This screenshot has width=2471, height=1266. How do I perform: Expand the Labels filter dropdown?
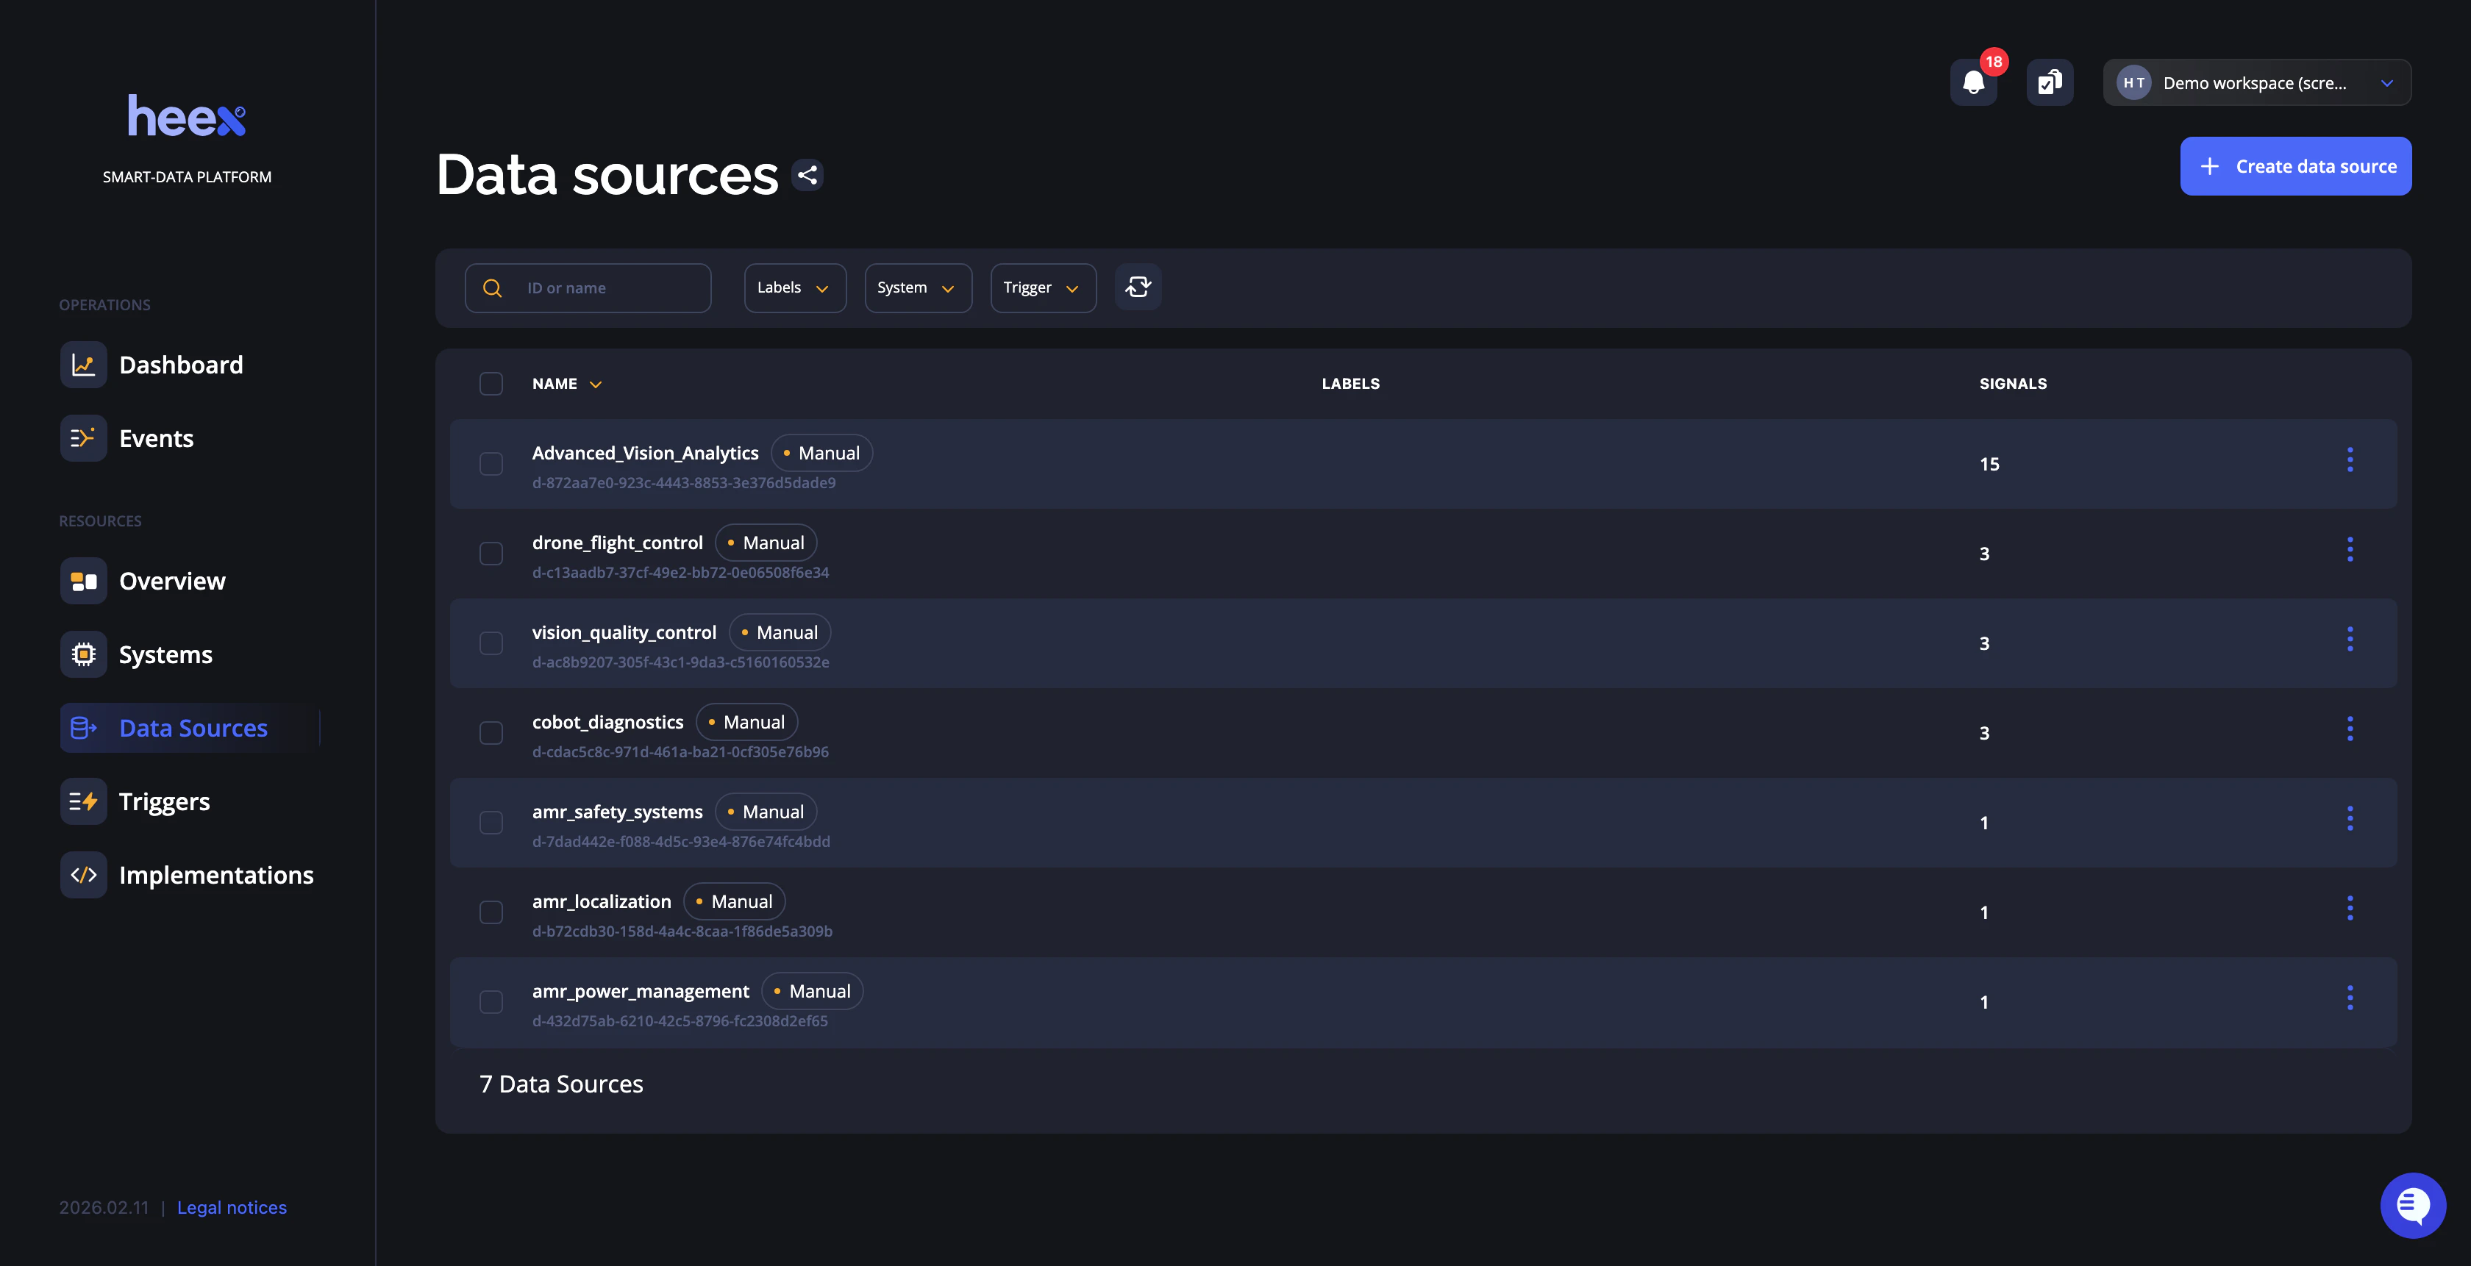pyautogui.click(x=794, y=287)
